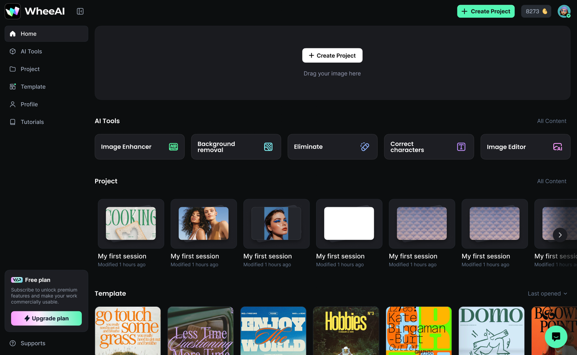Go to Template in the sidebar
Viewport: 577px width, 355px height.
33,86
